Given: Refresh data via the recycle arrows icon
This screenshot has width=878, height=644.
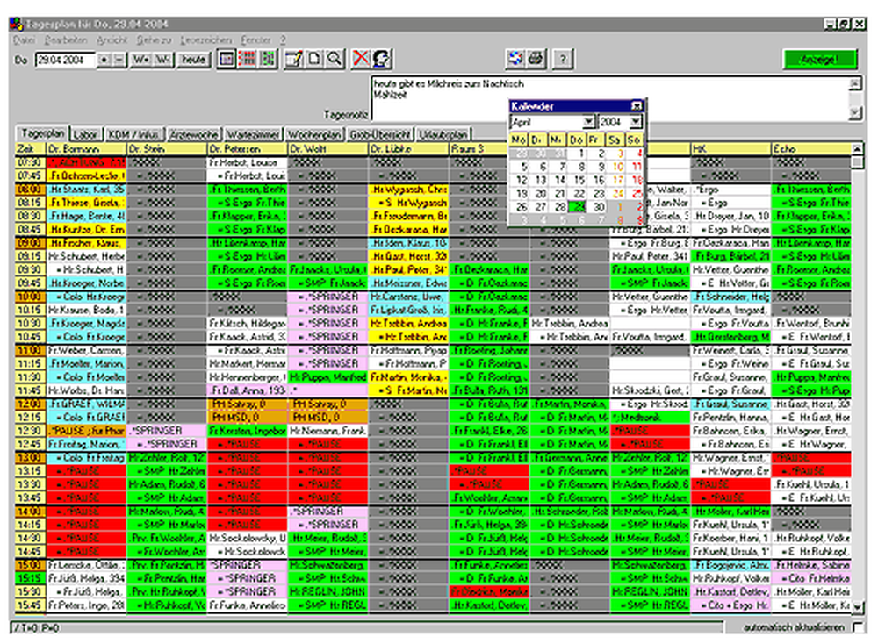Looking at the screenshot, I should click(x=515, y=59).
